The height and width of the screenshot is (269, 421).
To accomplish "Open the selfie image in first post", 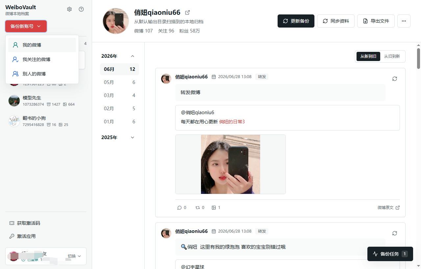I will (231, 164).
